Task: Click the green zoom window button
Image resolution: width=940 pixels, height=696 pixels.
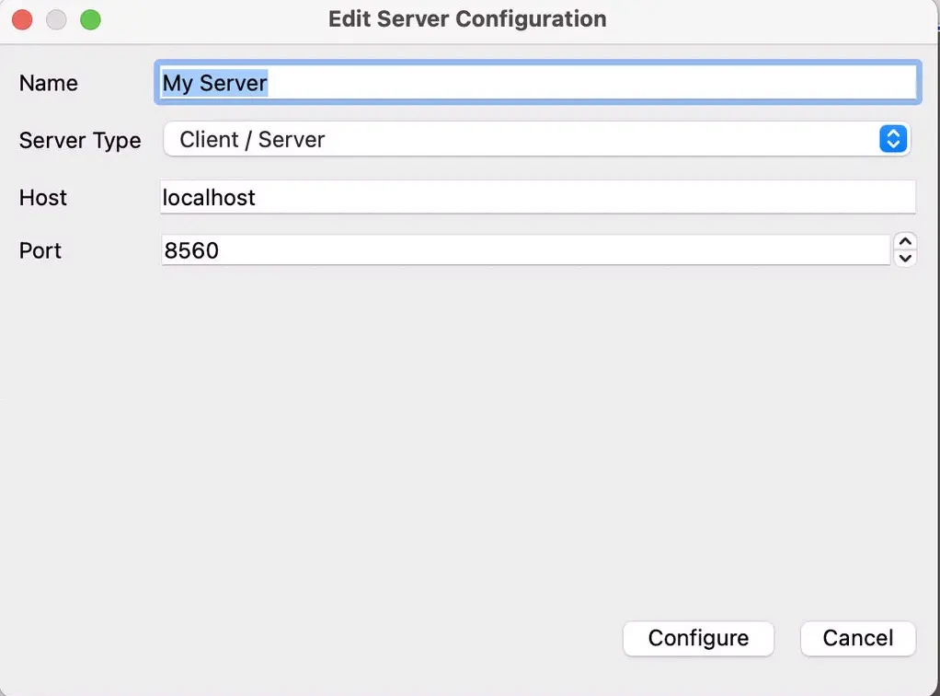Action: (90, 19)
